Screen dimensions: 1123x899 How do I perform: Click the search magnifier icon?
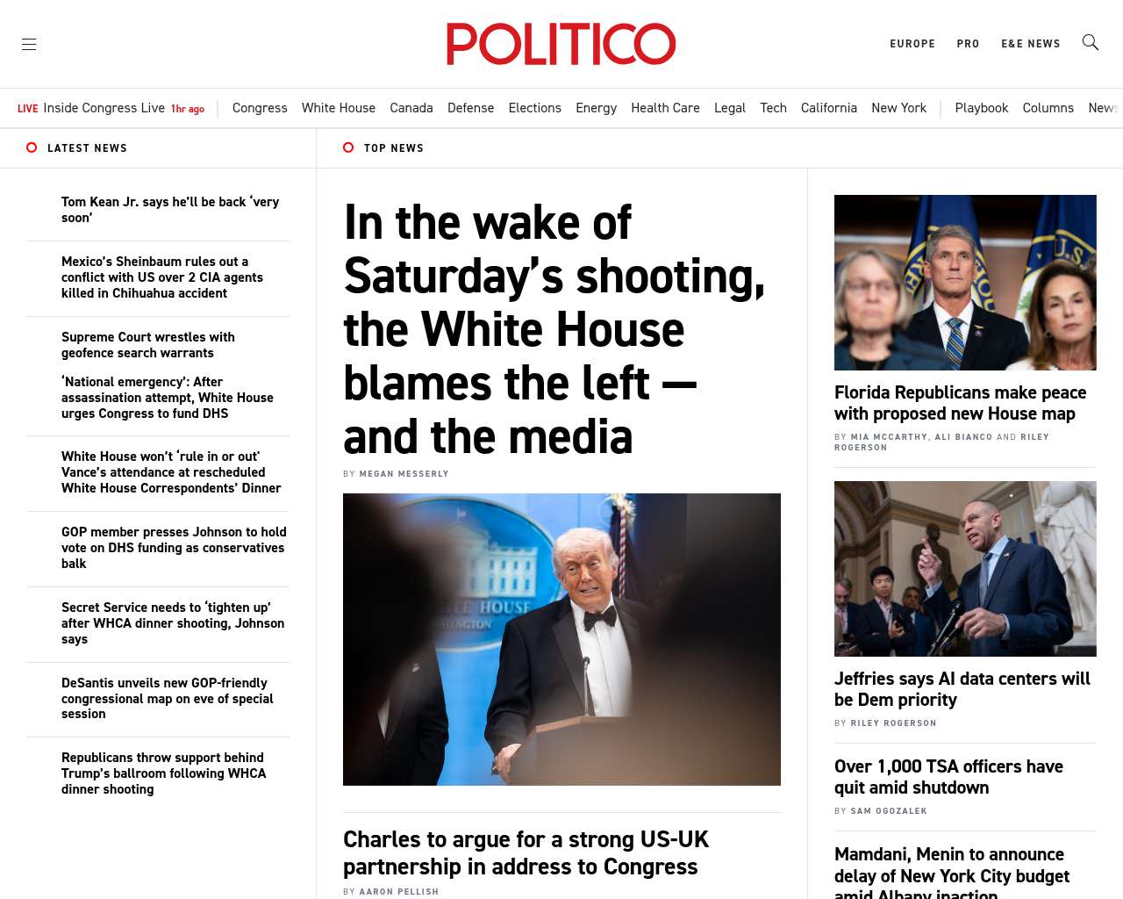point(1090,42)
